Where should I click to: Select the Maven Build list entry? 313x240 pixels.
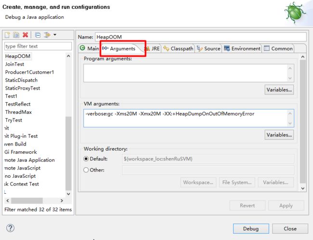click(x=15, y=144)
